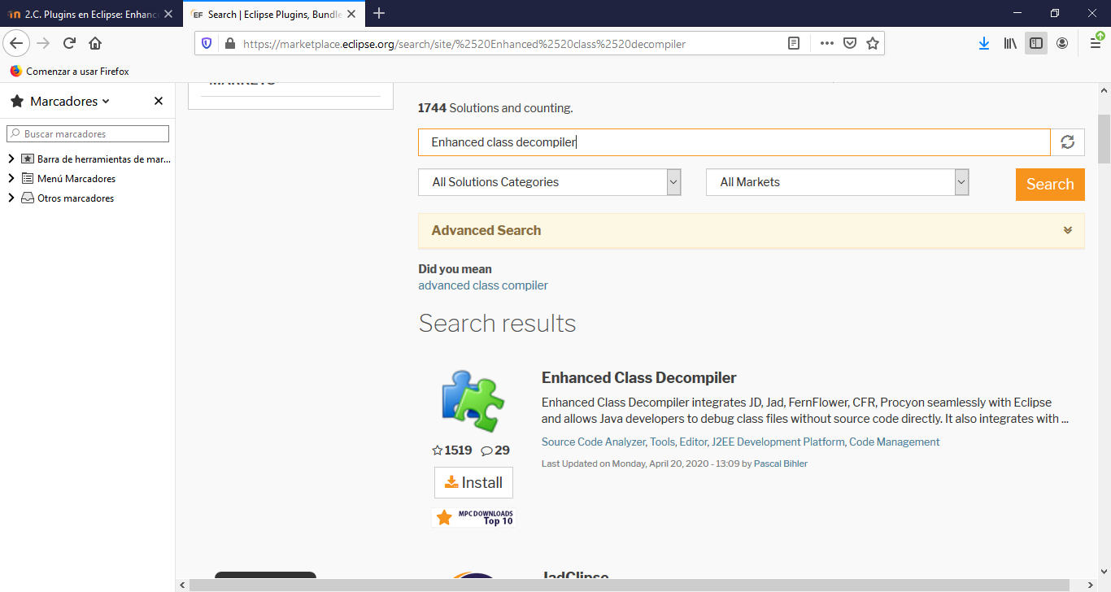Install Enhanced Class Decompiler
This screenshot has height=592, width=1111.
[x=473, y=482]
